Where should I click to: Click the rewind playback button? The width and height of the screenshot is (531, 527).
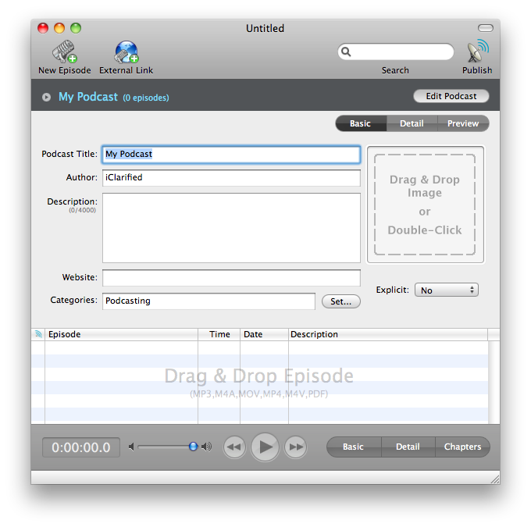pos(234,447)
